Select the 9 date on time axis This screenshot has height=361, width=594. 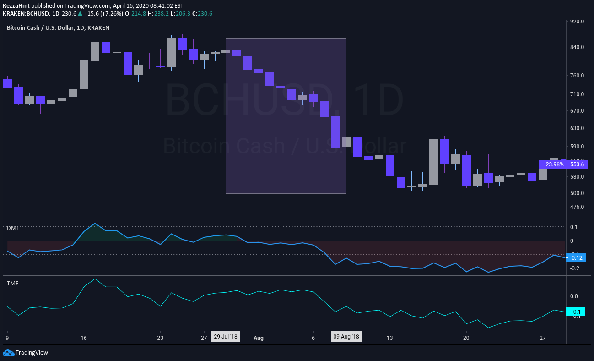(x=7, y=338)
